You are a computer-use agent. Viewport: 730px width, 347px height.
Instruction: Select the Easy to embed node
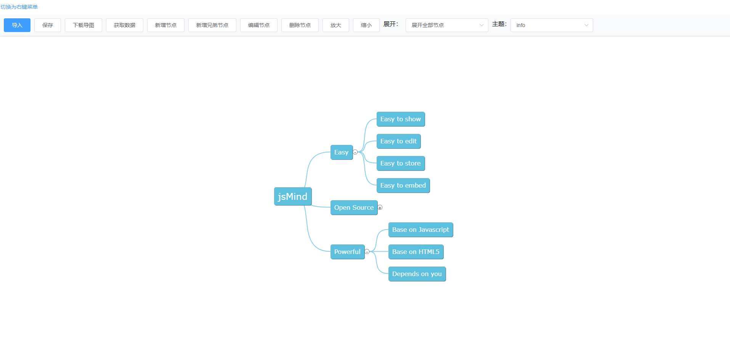pyautogui.click(x=403, y=185)
